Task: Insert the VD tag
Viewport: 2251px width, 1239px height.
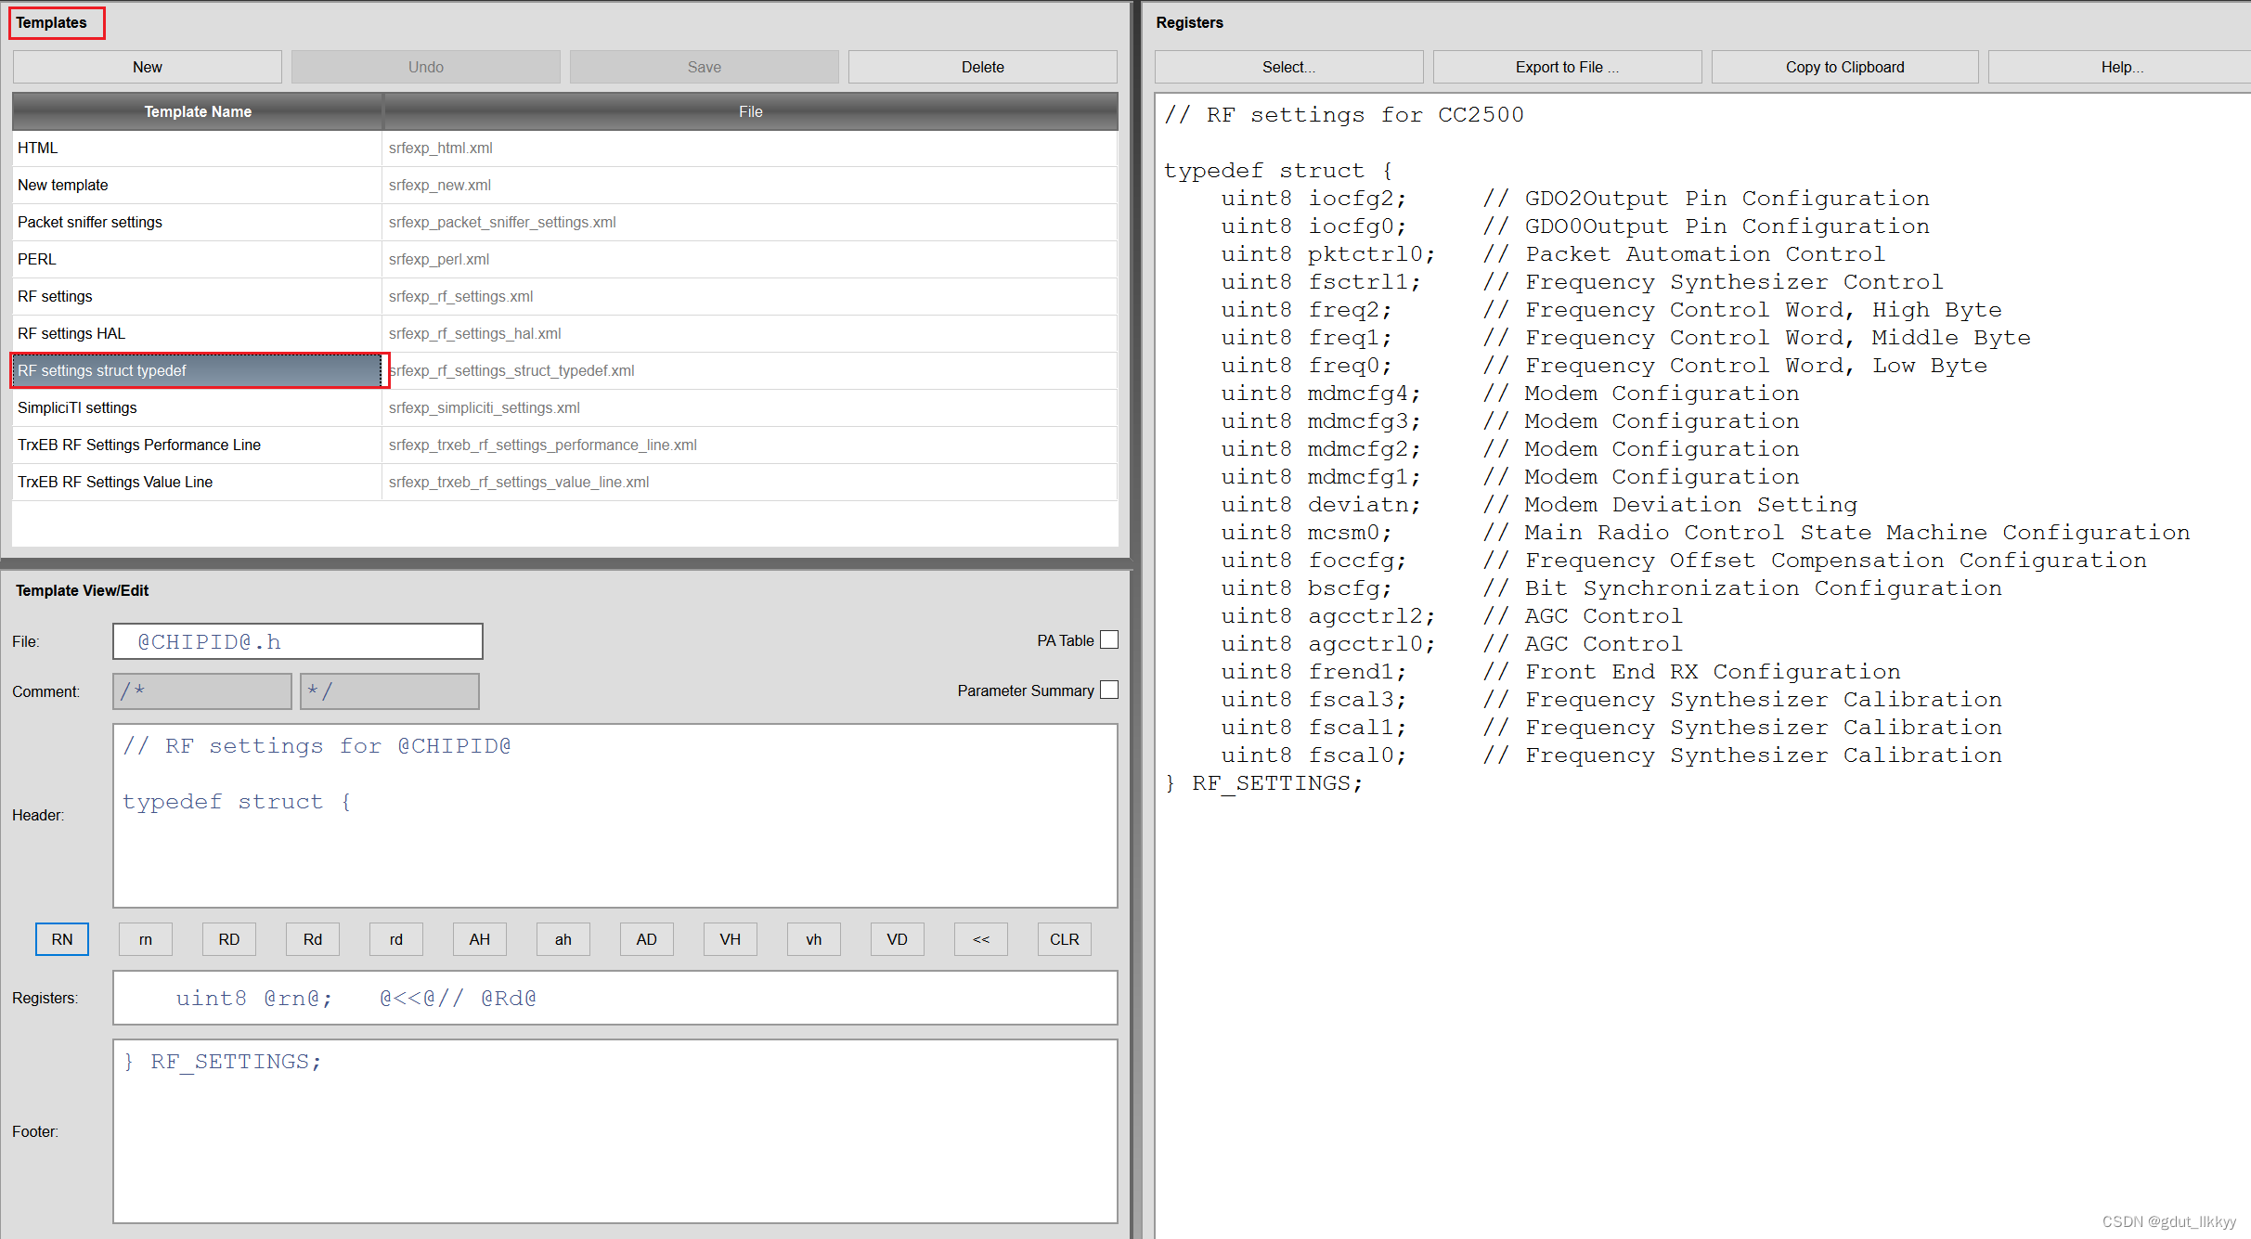Action: click(898, 939)
